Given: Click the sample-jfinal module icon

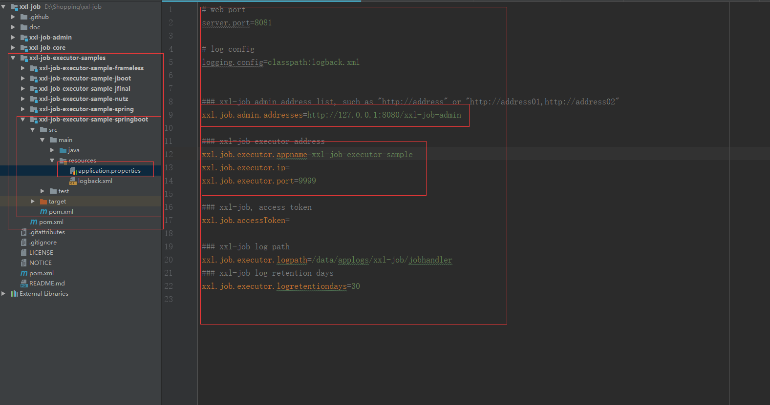Looking at the screenshot, I should point(34,89).
